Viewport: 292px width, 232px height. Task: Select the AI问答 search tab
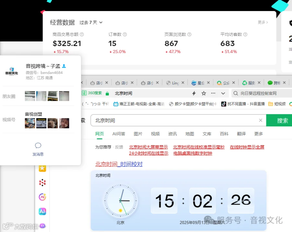click(119, 134)
